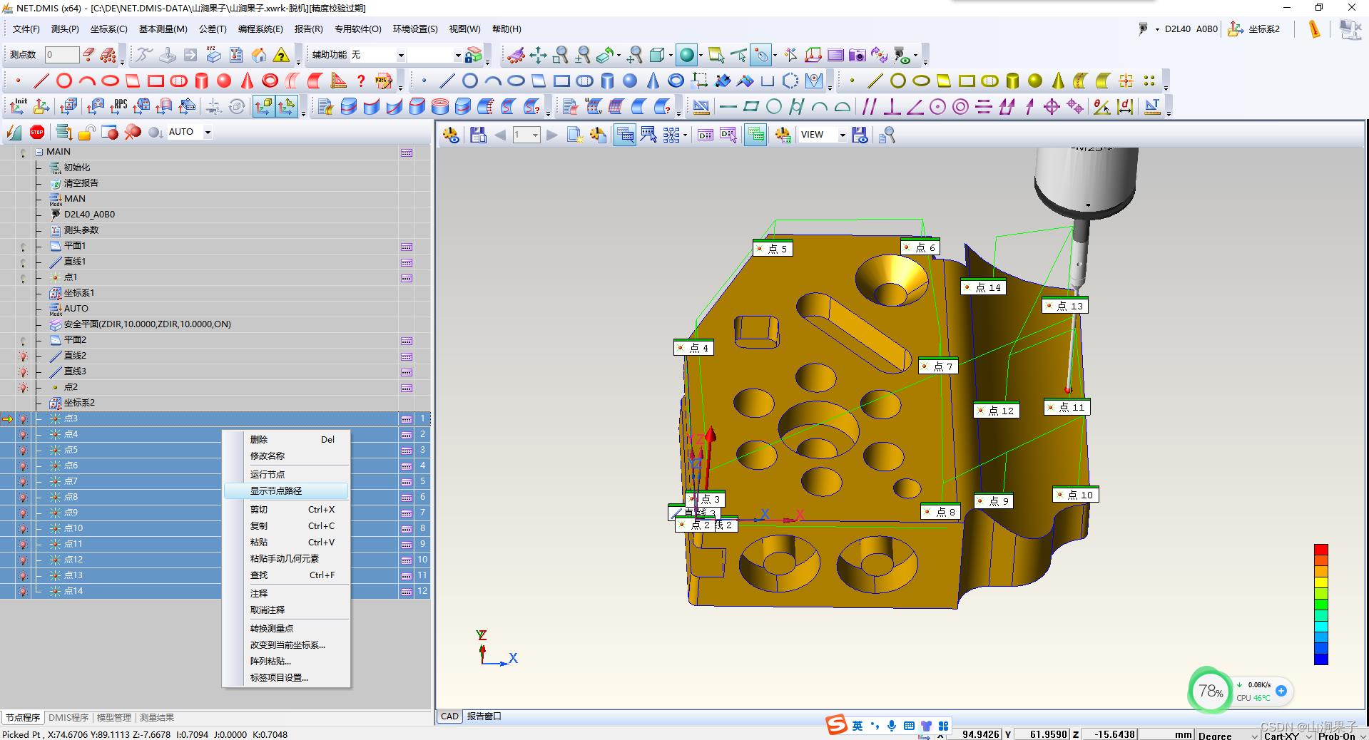1369x740 pixels.
Task: Open the VIEW dropdown in CAD toolbar
Action: (842, 135)
